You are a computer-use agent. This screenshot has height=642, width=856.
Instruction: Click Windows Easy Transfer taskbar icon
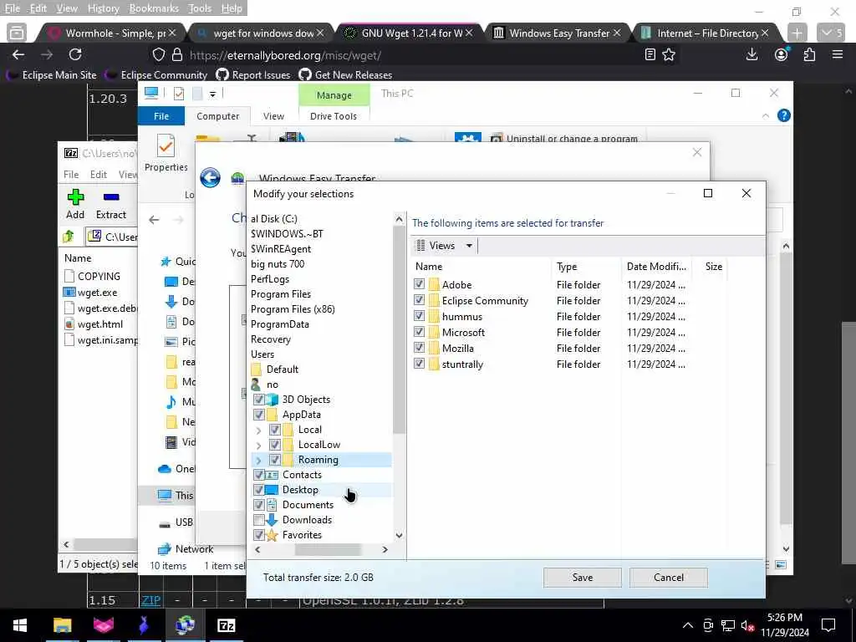185,625
